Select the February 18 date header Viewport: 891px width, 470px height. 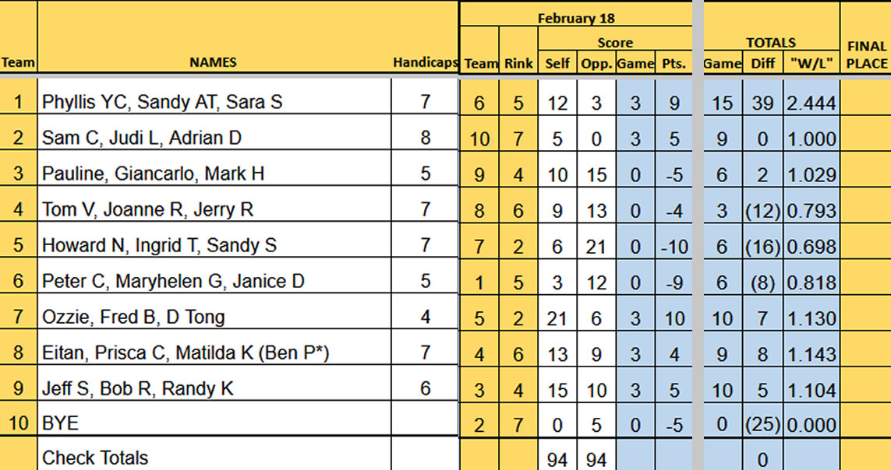(x=575, y=18)
